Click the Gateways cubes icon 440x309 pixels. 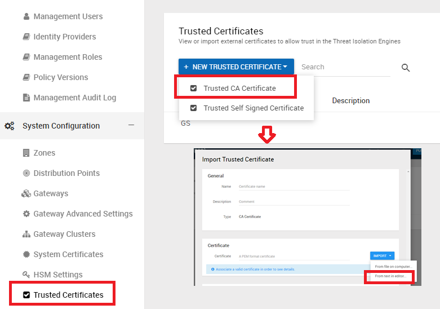pyautogui.click(x=26, y=193)
